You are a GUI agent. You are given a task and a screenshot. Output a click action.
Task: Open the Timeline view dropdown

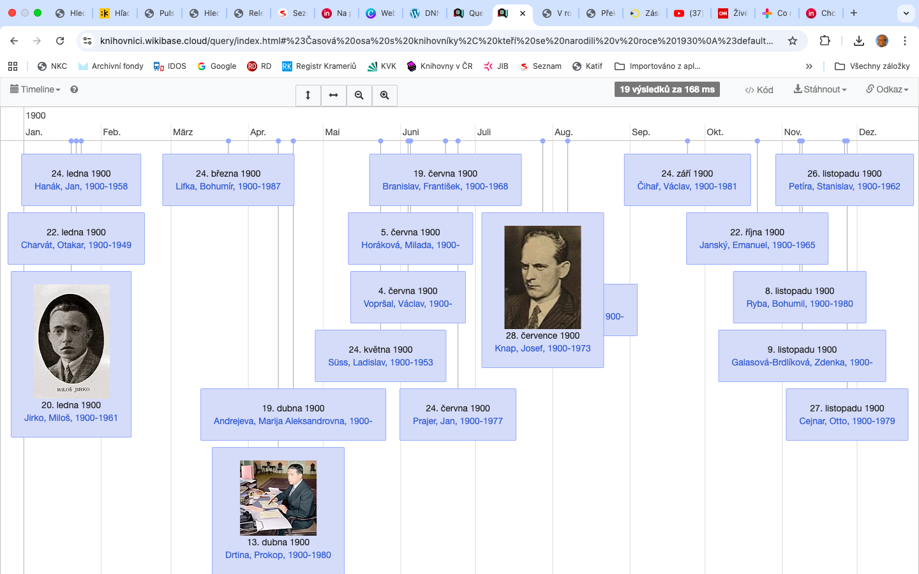(36, 89)
